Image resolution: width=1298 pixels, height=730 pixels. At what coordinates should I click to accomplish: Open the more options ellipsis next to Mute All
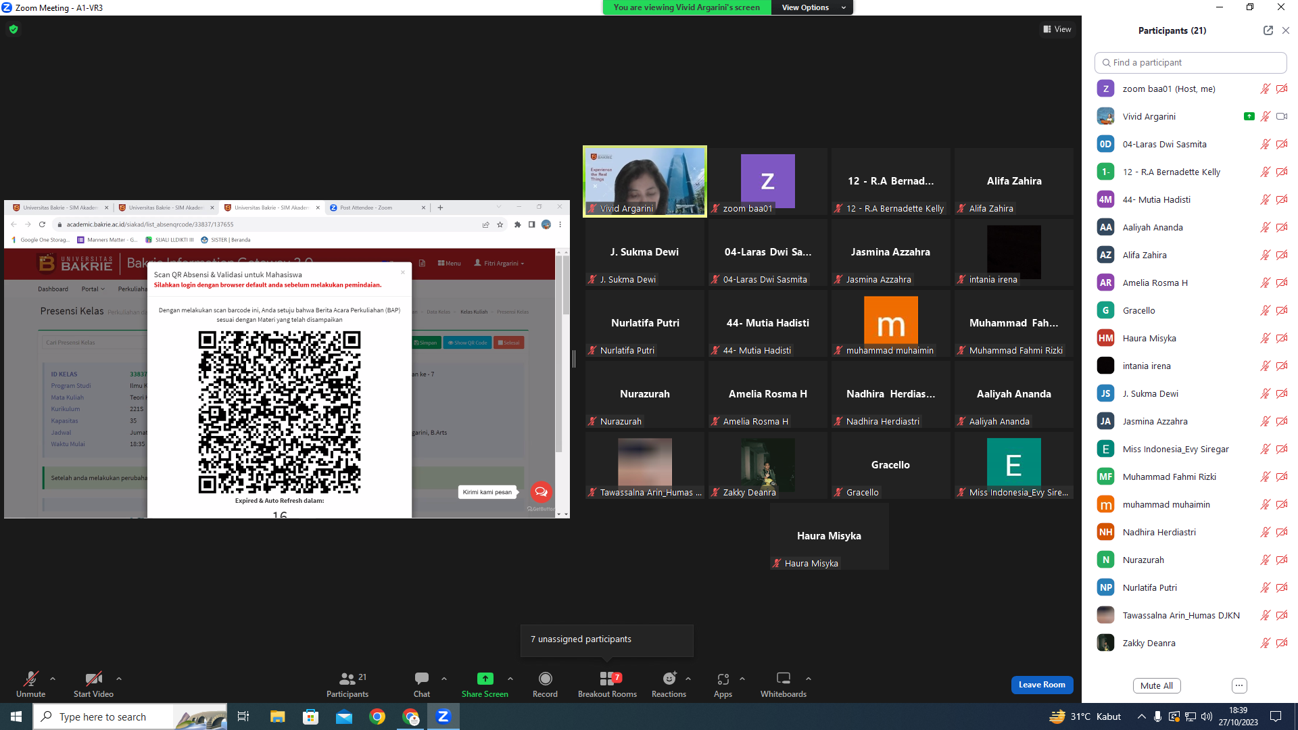1239,685
